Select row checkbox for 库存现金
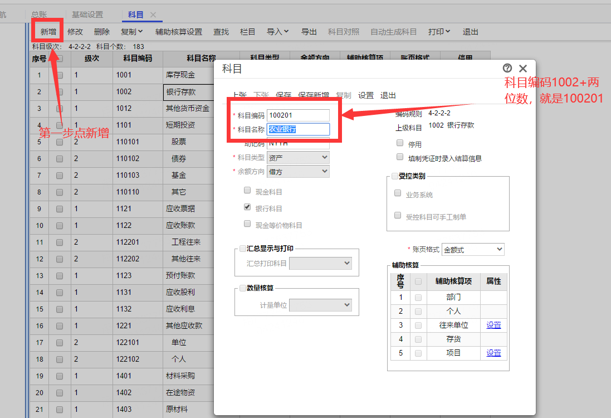This screenshot has width=611, height=418. tap(60, 75)
